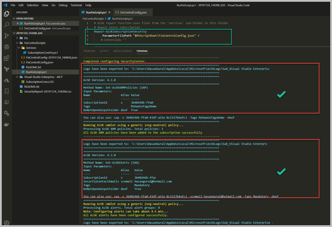This screenshot has width=332, height=227.
Task: Click the Visual Studio Code logo icon
Action: click(x=5, y=5)
